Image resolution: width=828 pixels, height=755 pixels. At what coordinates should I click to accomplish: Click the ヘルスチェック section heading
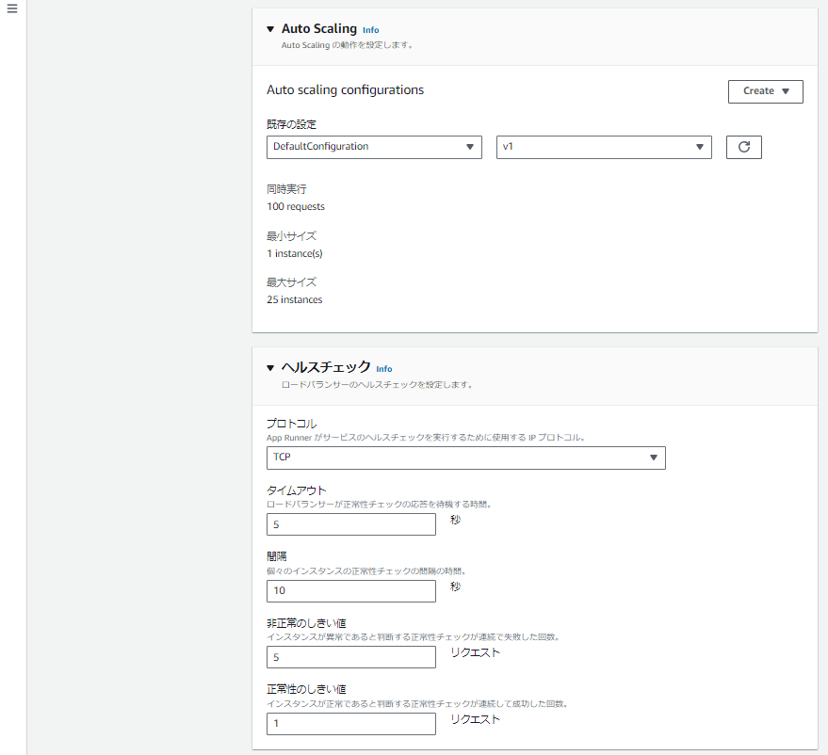(326, 367)
